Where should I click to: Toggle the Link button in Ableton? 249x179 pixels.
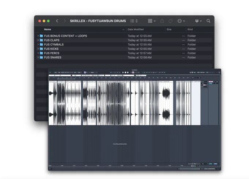(55, 72)
